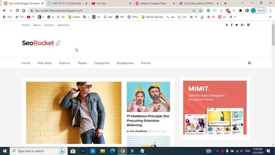Open the RSS feed icon
This screenshot has width=275, height=155.
click(227, 25)
